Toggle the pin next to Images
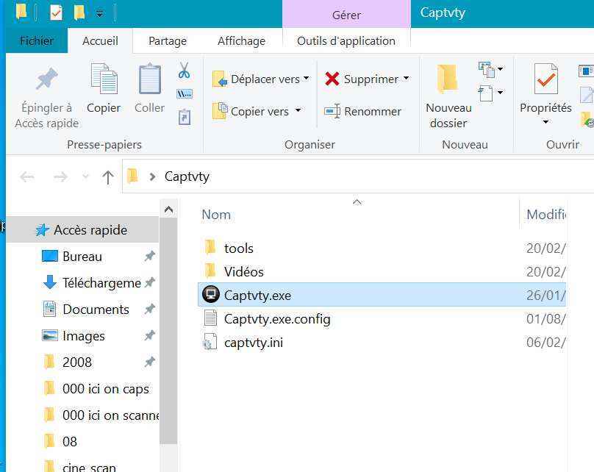Viewport: 594px width, 472px height. pyautogui.click(x=150, y=336)
